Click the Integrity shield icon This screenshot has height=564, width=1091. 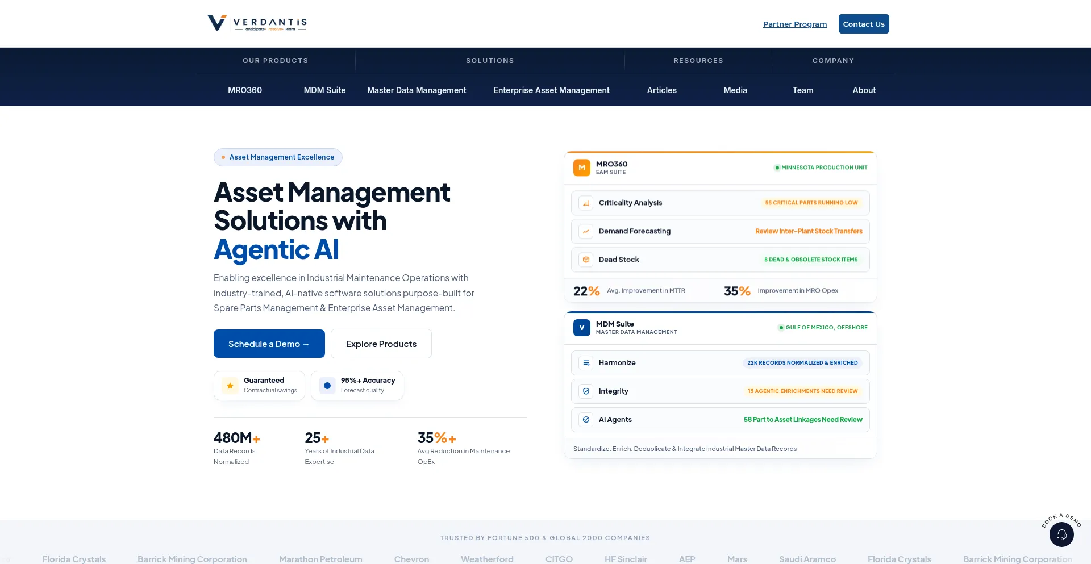pos(586,391)
